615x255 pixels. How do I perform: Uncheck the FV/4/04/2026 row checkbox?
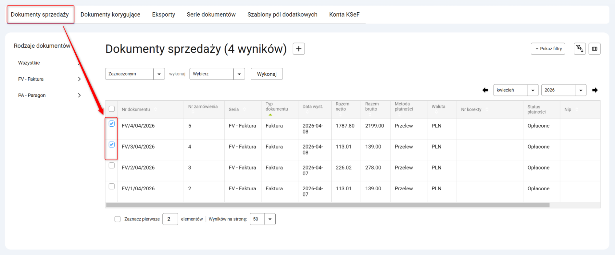click(112, 124)
